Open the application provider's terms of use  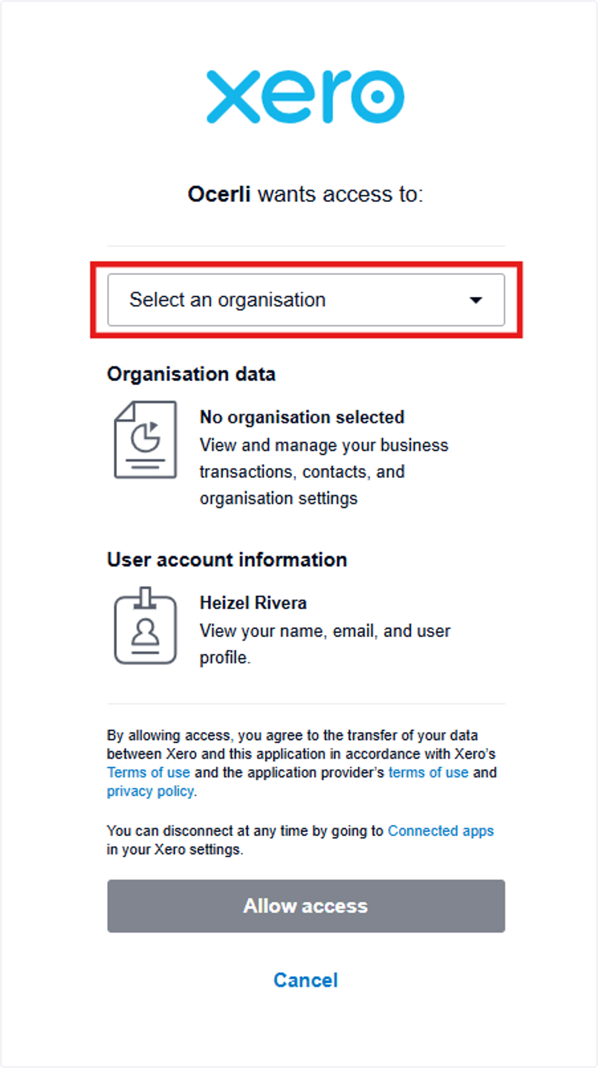click(429, 772)
